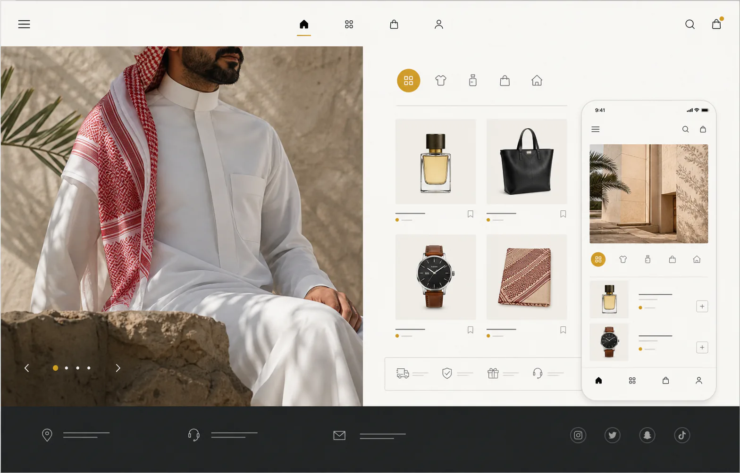
Task: Open the menu in the phone mockup
Action: (596, 129)
